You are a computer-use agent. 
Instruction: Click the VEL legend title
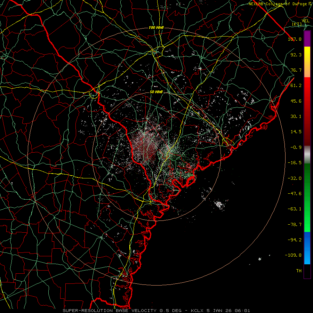(305, 21)
